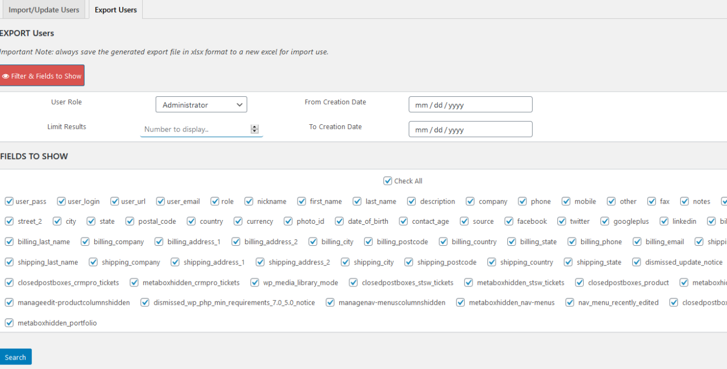Switch to the Import/Update Users tab
The image size is (727, 369).
tap(44, 9)
